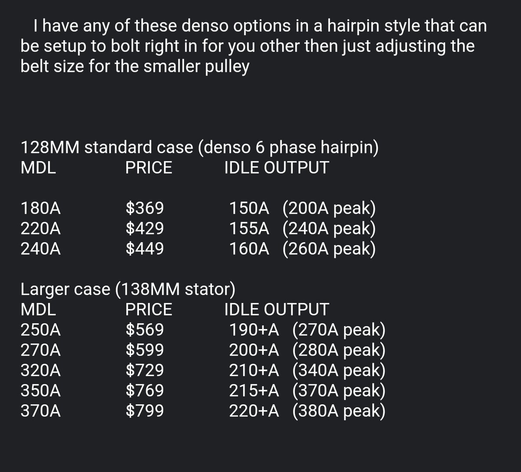Click the 150A (200A peak) idle output
Screen dimensions: 521x472
(x=302, y=208)
